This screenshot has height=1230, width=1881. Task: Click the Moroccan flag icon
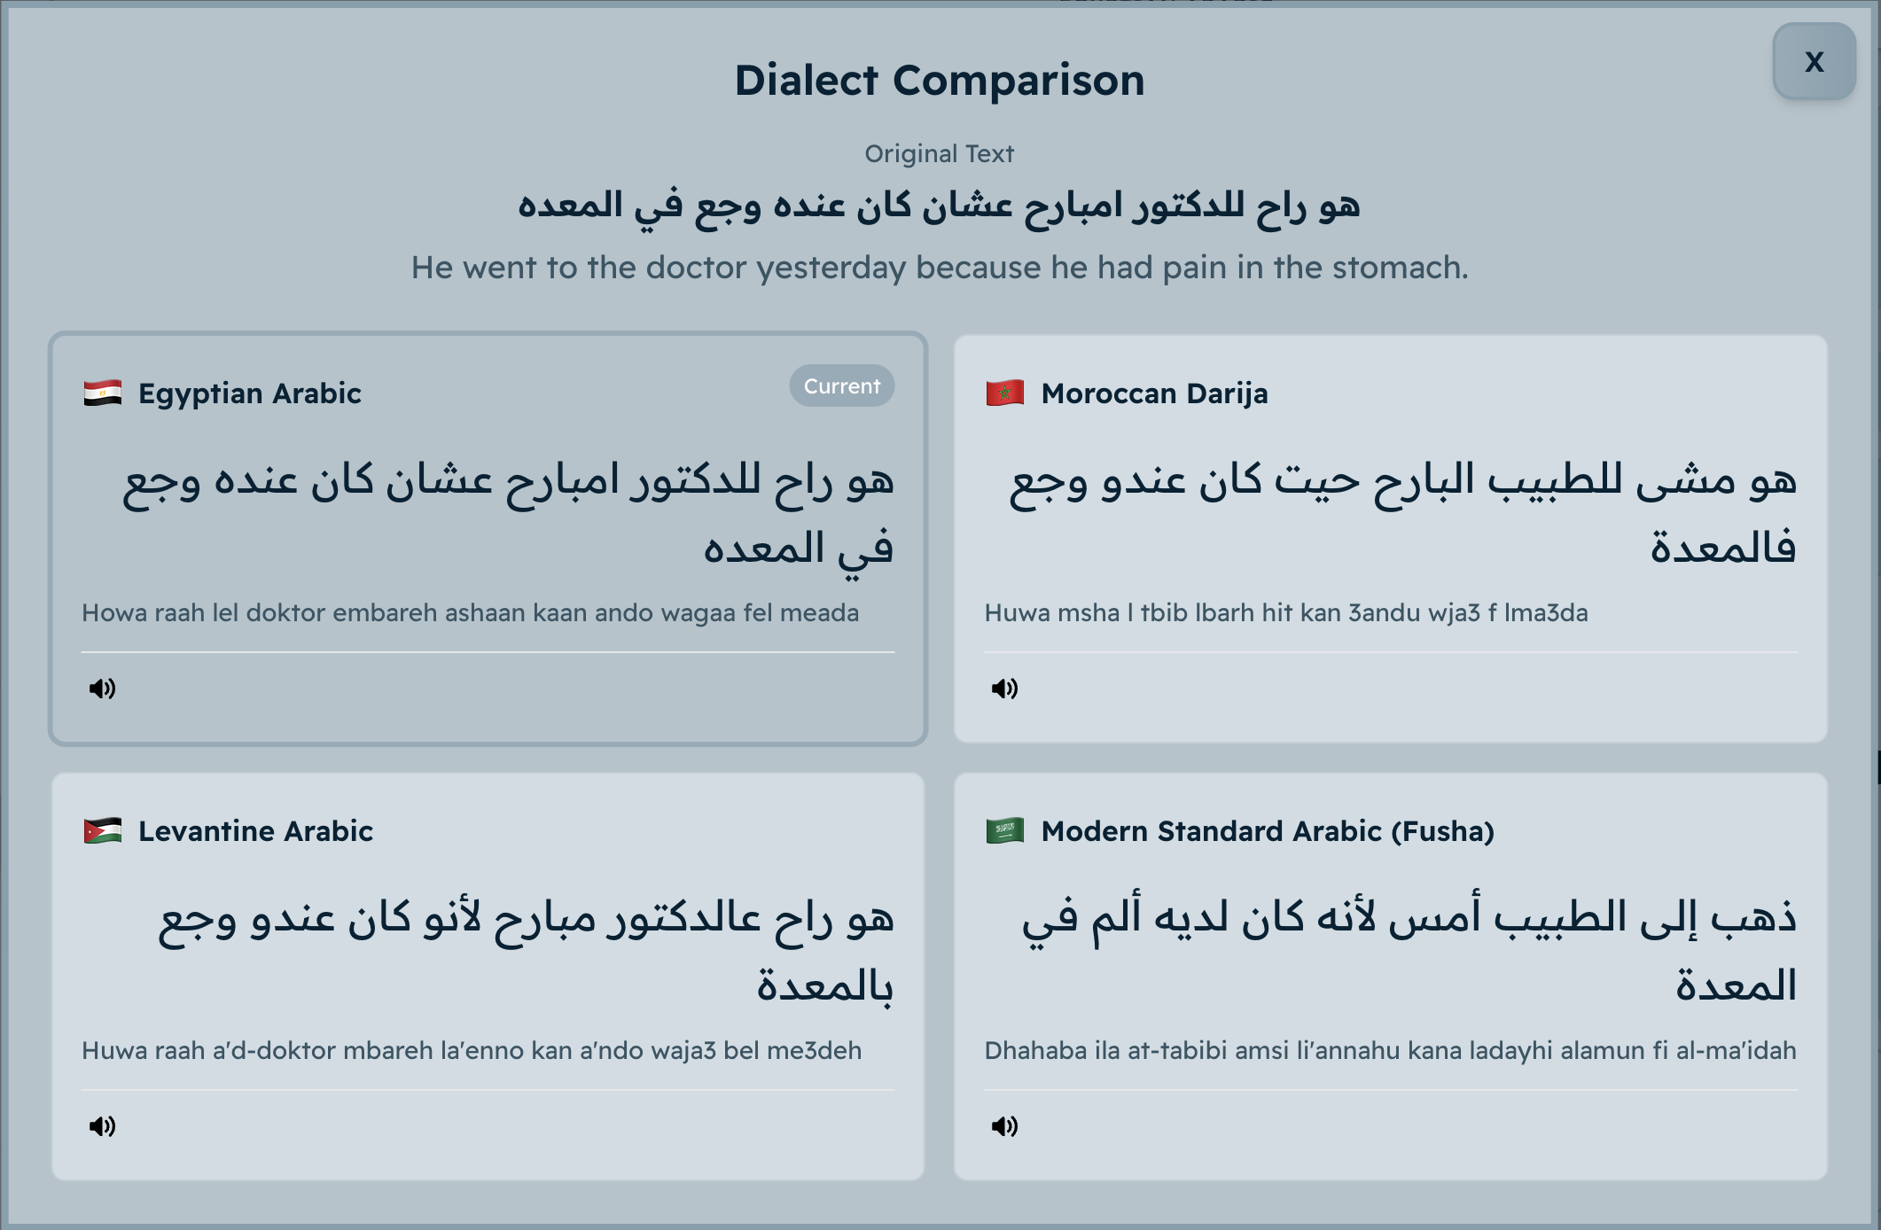[1003, 393]
